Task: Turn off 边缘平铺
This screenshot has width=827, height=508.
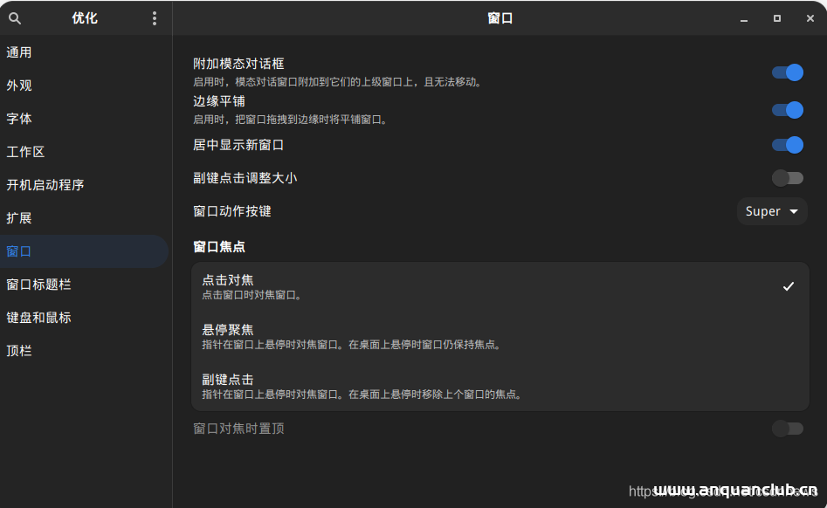Action: [787, 109]
